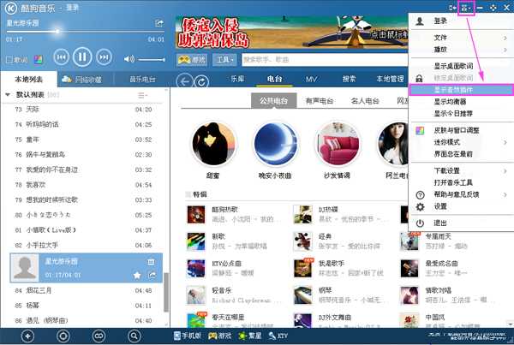The image size is (514, 345).
Task: Click the back arrow navigation icon
Action: point(184,80)
